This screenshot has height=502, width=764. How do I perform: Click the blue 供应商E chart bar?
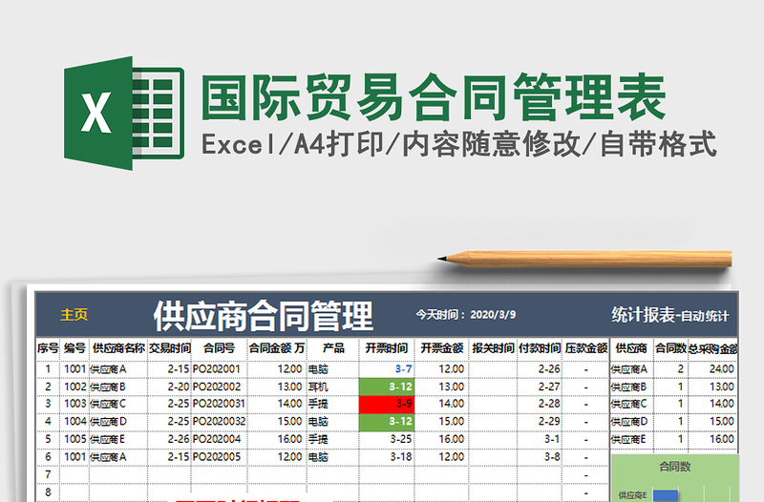click(666, 495)
